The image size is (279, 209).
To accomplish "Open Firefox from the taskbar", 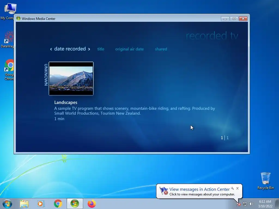I will [92, 204].
